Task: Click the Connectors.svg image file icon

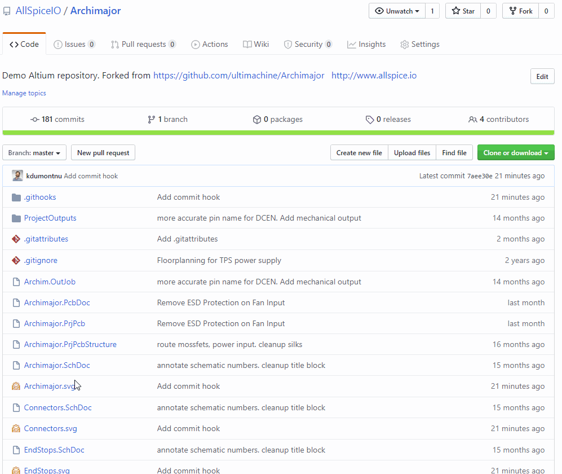Action: point(16,428)
